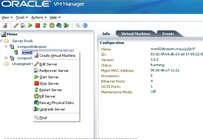
Task: Open the Tools menu
Action: (x=22, y=18)
